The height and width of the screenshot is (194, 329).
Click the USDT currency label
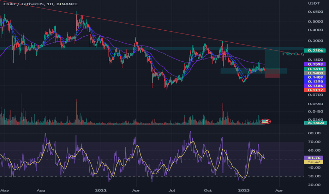tap(314, 4)
